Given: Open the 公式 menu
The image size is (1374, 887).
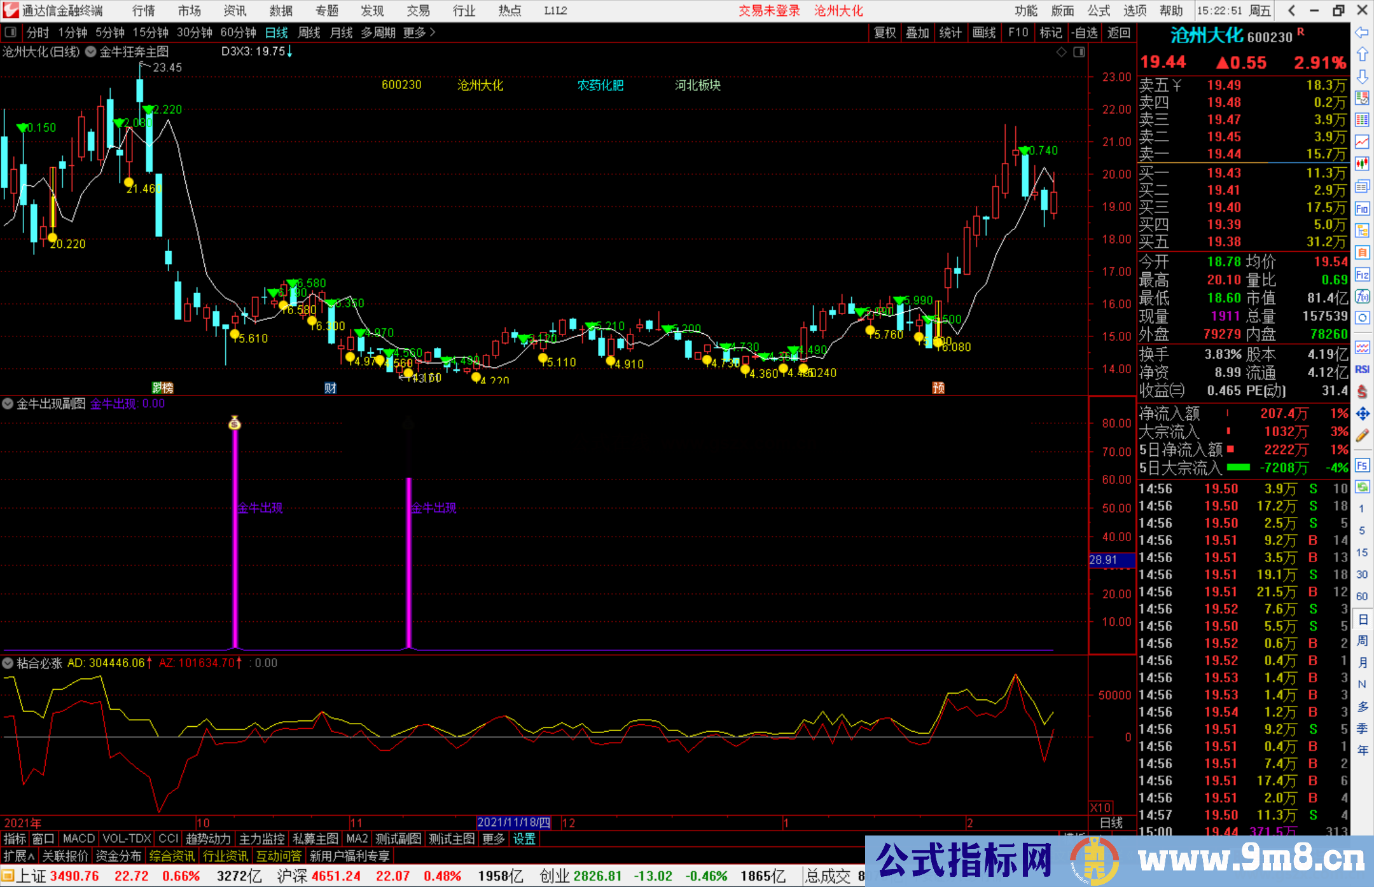Looking at the screenshot, I should coord(1098,10).
